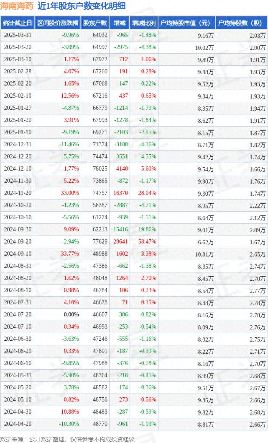This screenshot has height=443, width=268.
Task: Click shareholder count 64032
Action: coord(100,35)
